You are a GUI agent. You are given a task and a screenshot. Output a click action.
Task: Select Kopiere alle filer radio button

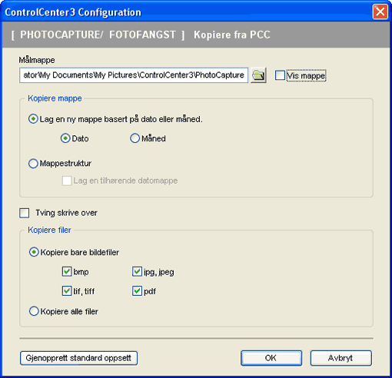pos(34,311)
